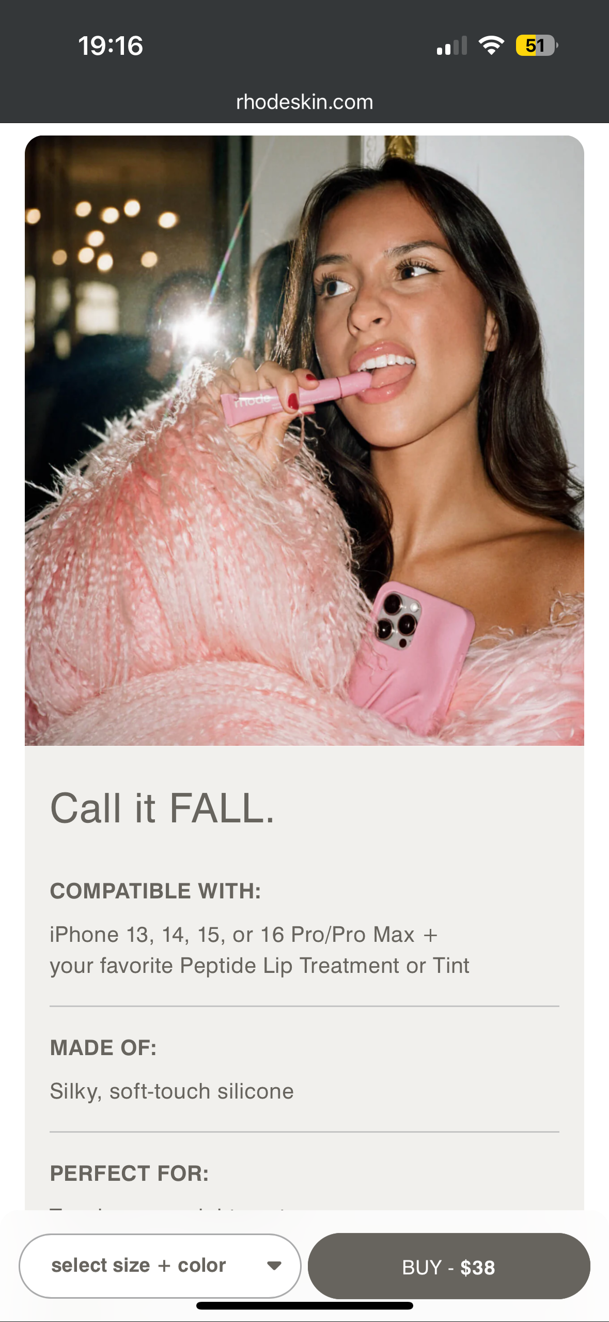Screen dimensions: 609x1322
Task: Tap the PERFECT FOR: section header
Action: [x=130, y=1174]
